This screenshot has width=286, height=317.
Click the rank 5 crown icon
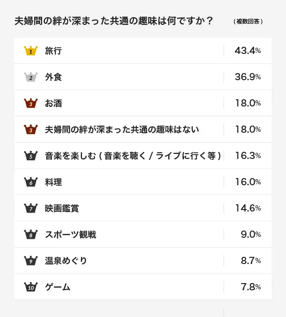pos(31,156)
